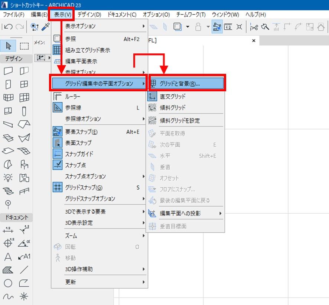This screenshot has height=305, width=329.
Task: Select the Lamp tool in toolbox
Action: (8, 178)
